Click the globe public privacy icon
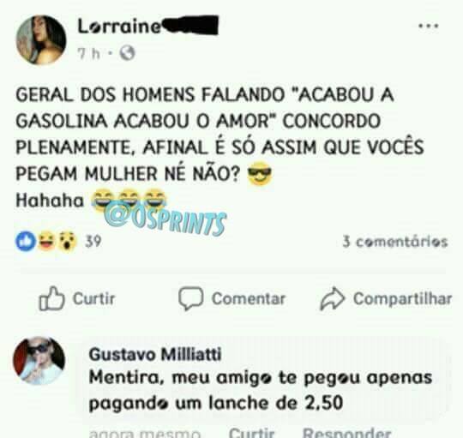This screenshot has height=438, width=463. click(127, 53)
